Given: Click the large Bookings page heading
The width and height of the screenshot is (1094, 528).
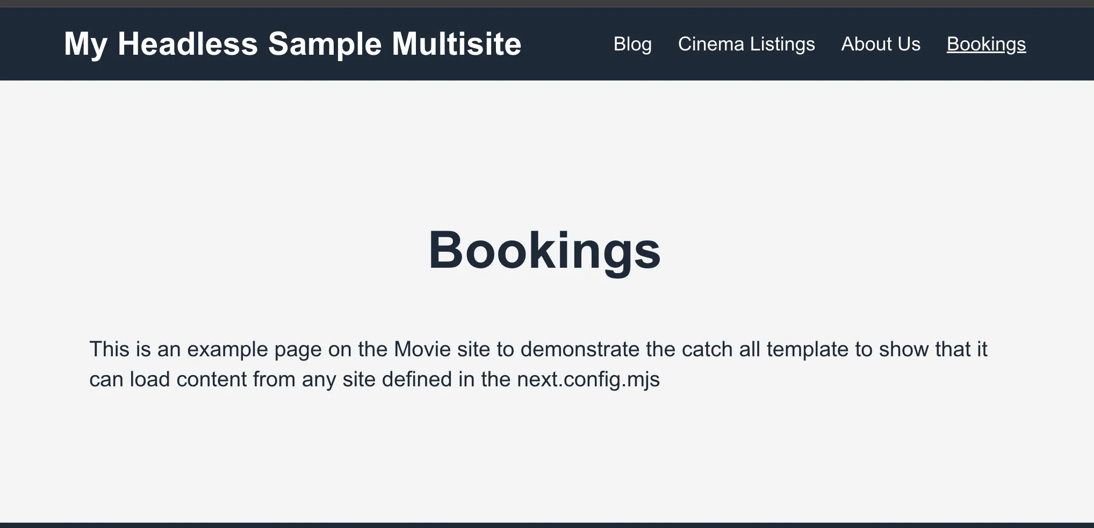Looking at the screenshot, I should pos(544,250).
